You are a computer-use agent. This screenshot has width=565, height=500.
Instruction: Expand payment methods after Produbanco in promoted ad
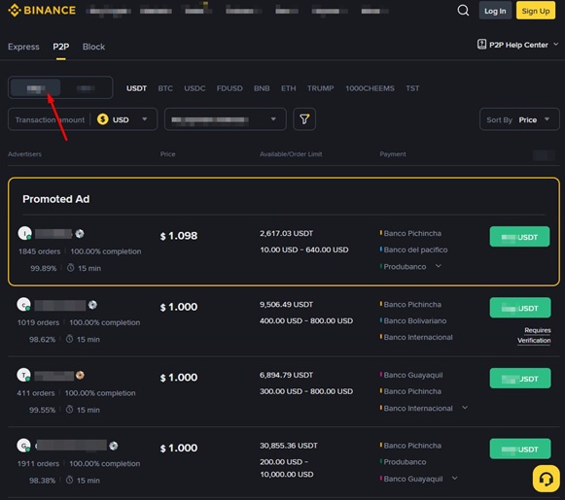pos(439,266)
